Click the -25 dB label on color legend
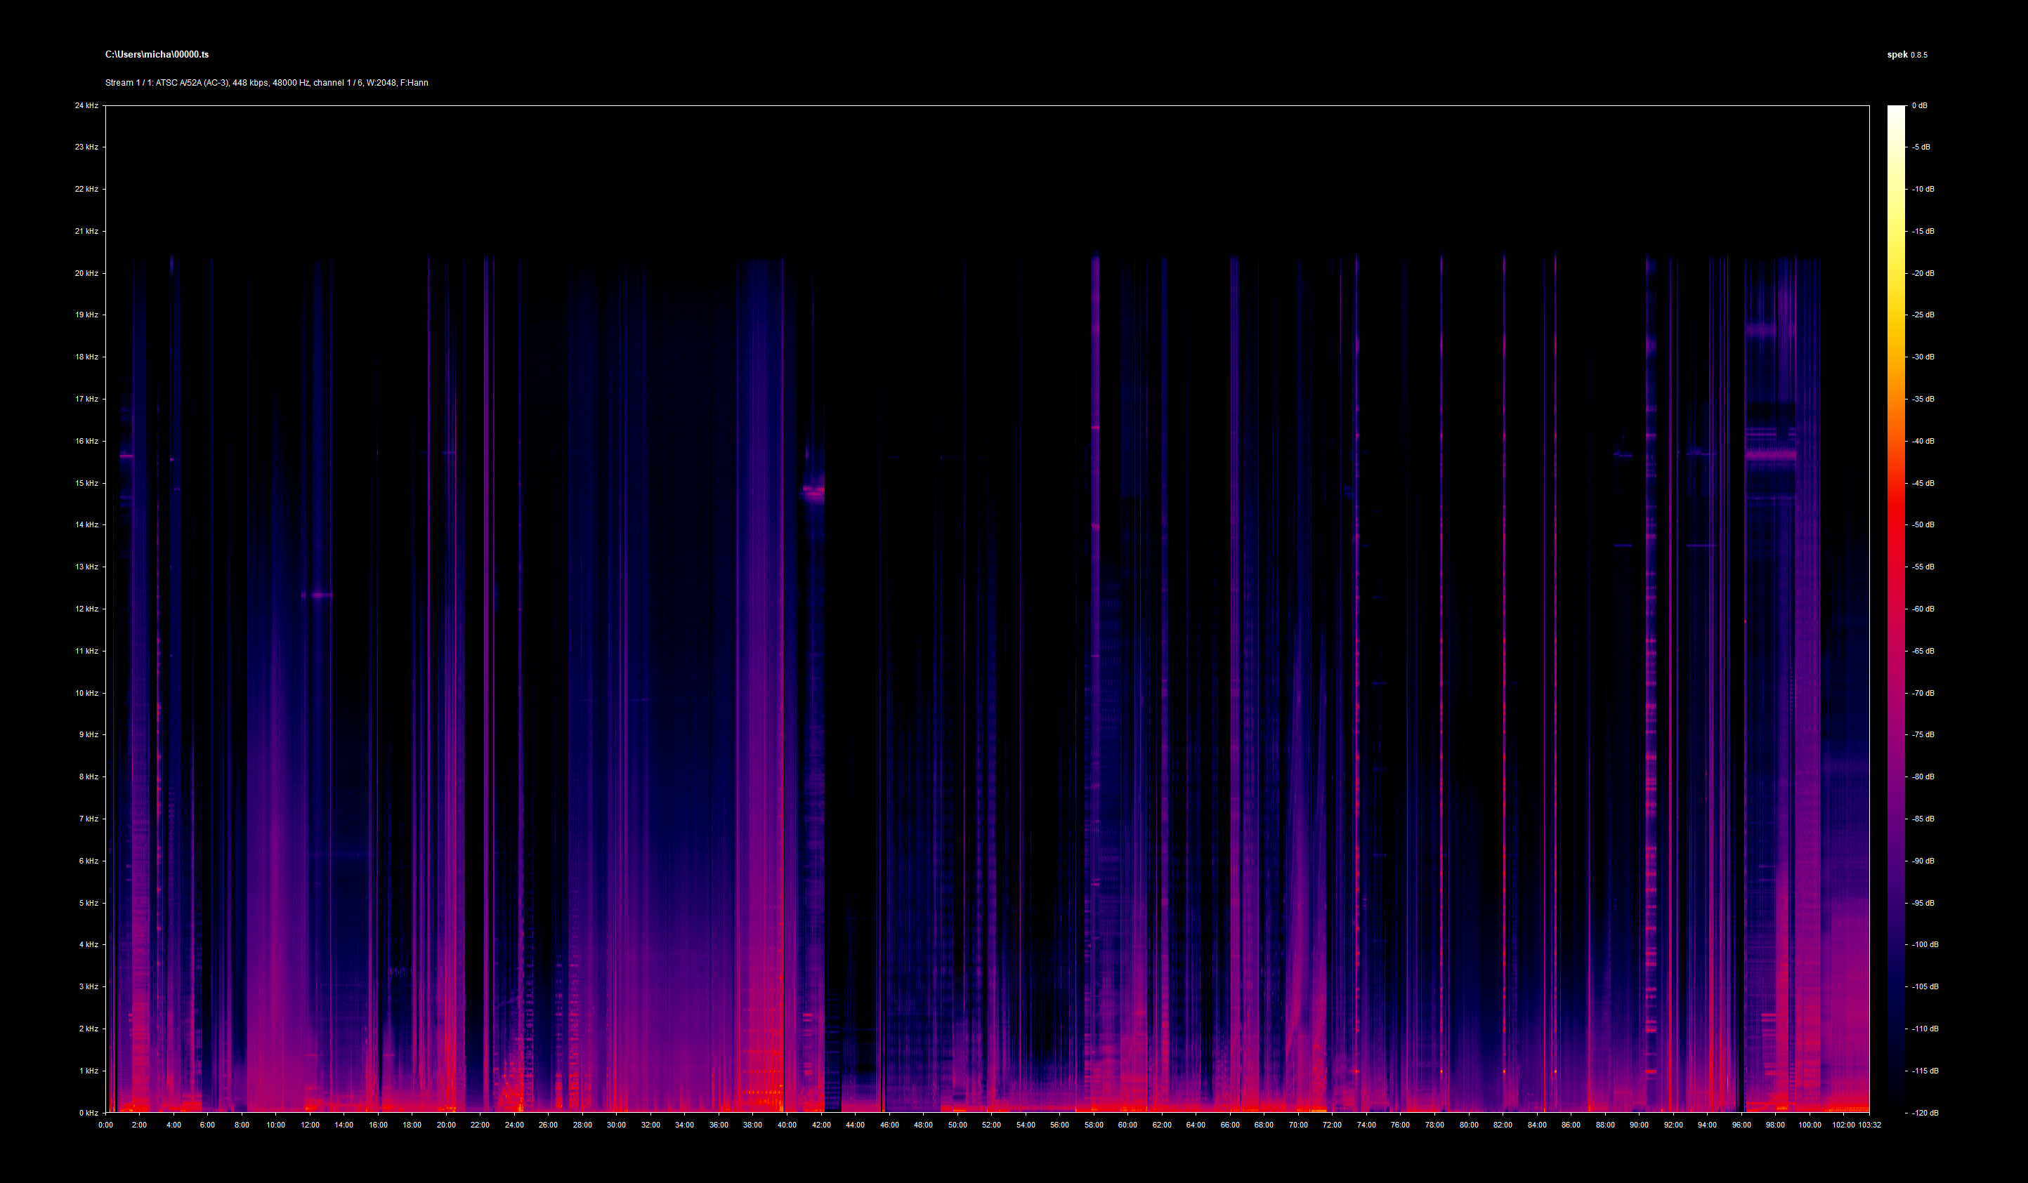2028x1183 pixels. click(1923, 315)
